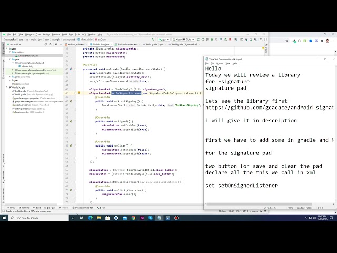This screenshot has height=253, width=337.
Task: Collapse the app module tree node
Action: (x=7, y=49)
